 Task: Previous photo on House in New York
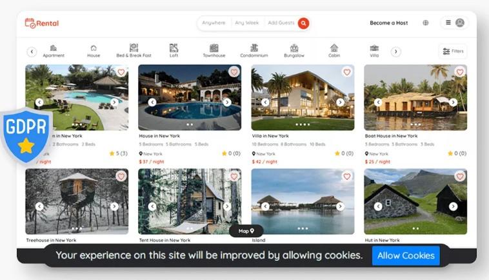tap(152, 102)
